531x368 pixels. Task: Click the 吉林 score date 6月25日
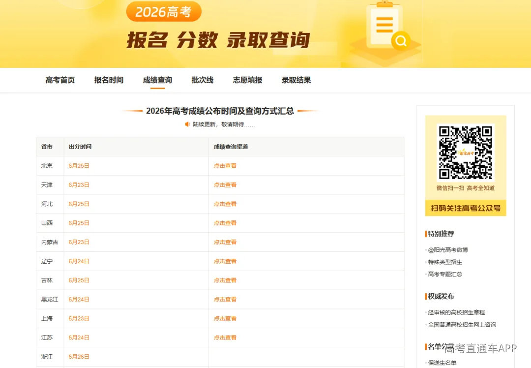point(79,280)
